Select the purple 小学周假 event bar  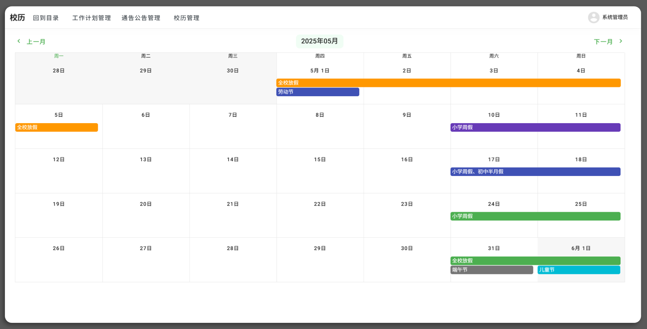(535, 127)
